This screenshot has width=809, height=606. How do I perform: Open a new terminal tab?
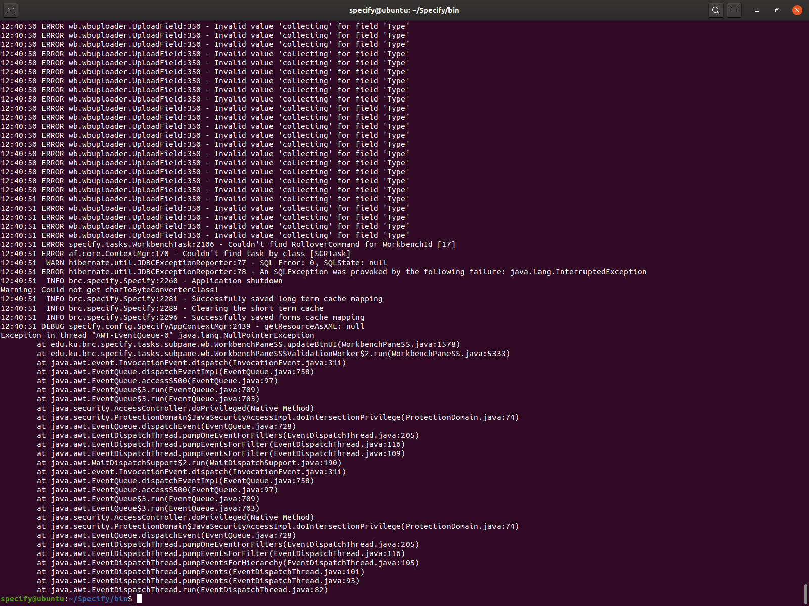click(11, 10)
